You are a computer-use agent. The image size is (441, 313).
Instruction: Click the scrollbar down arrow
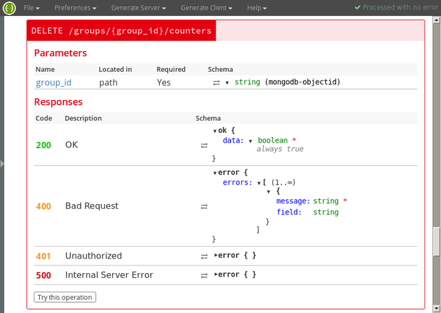436,308
